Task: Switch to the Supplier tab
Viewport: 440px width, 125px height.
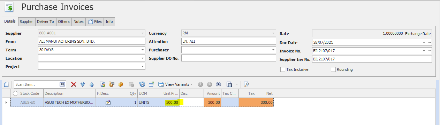Action: (26, 22)
